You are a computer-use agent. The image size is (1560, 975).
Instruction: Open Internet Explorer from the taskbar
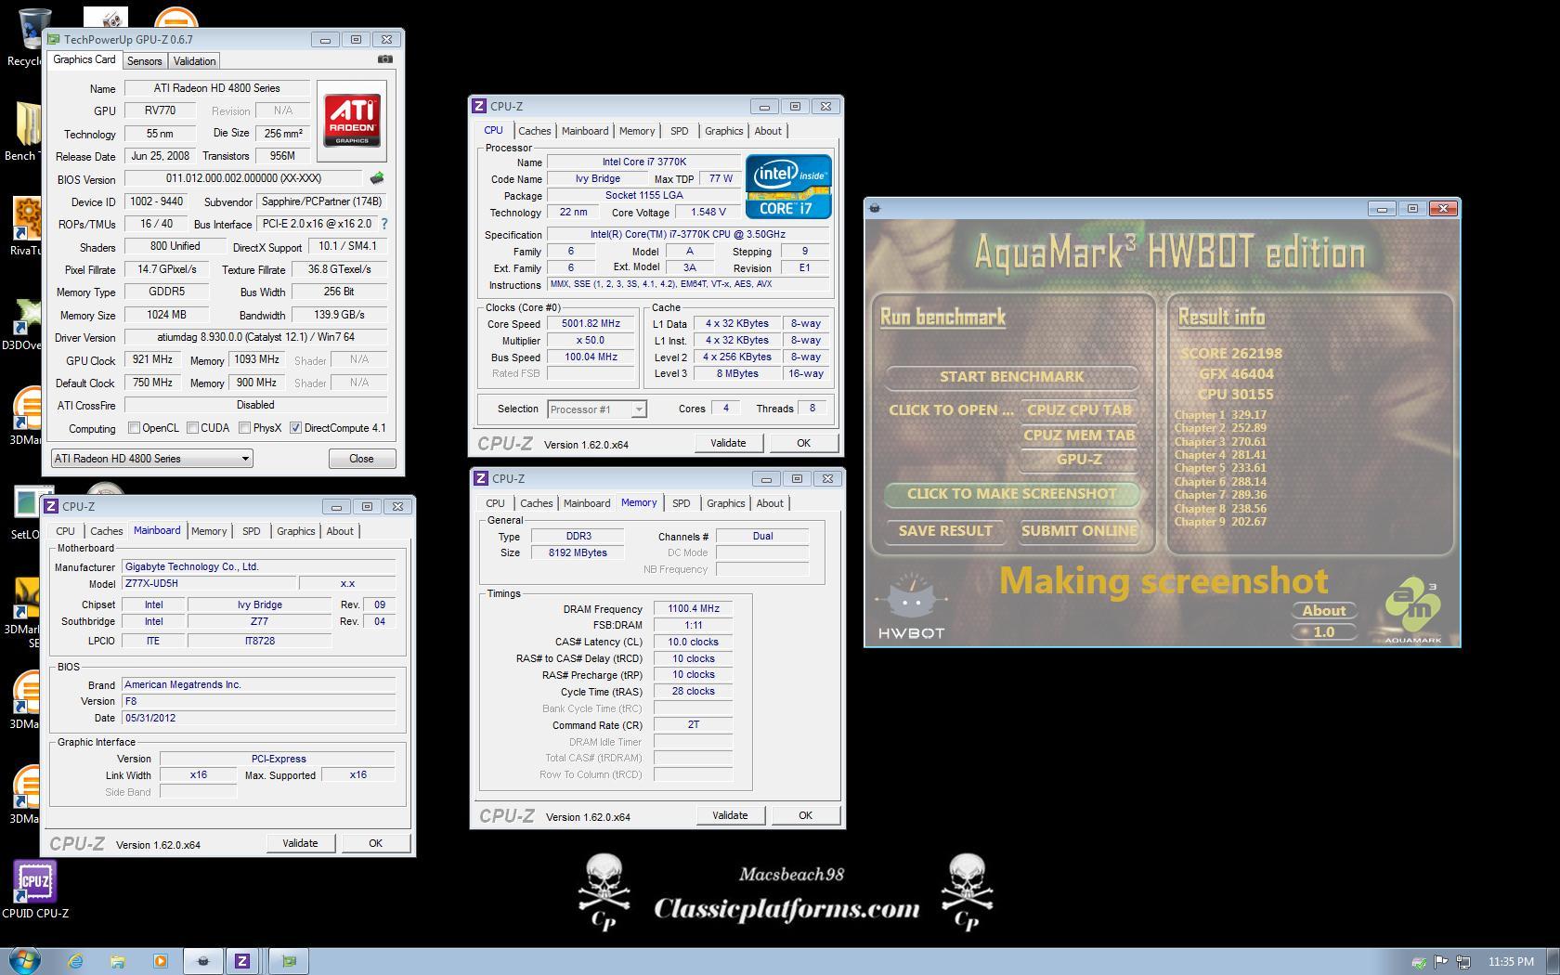(x=75, y=961)
